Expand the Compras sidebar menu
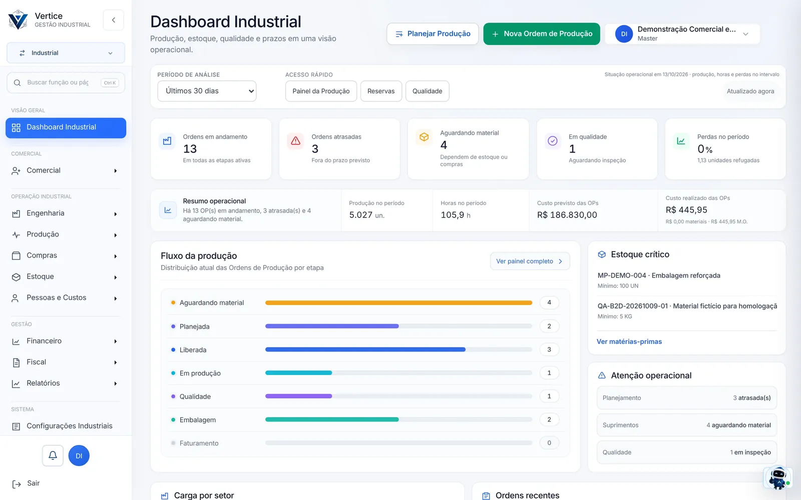 point(66,255)
